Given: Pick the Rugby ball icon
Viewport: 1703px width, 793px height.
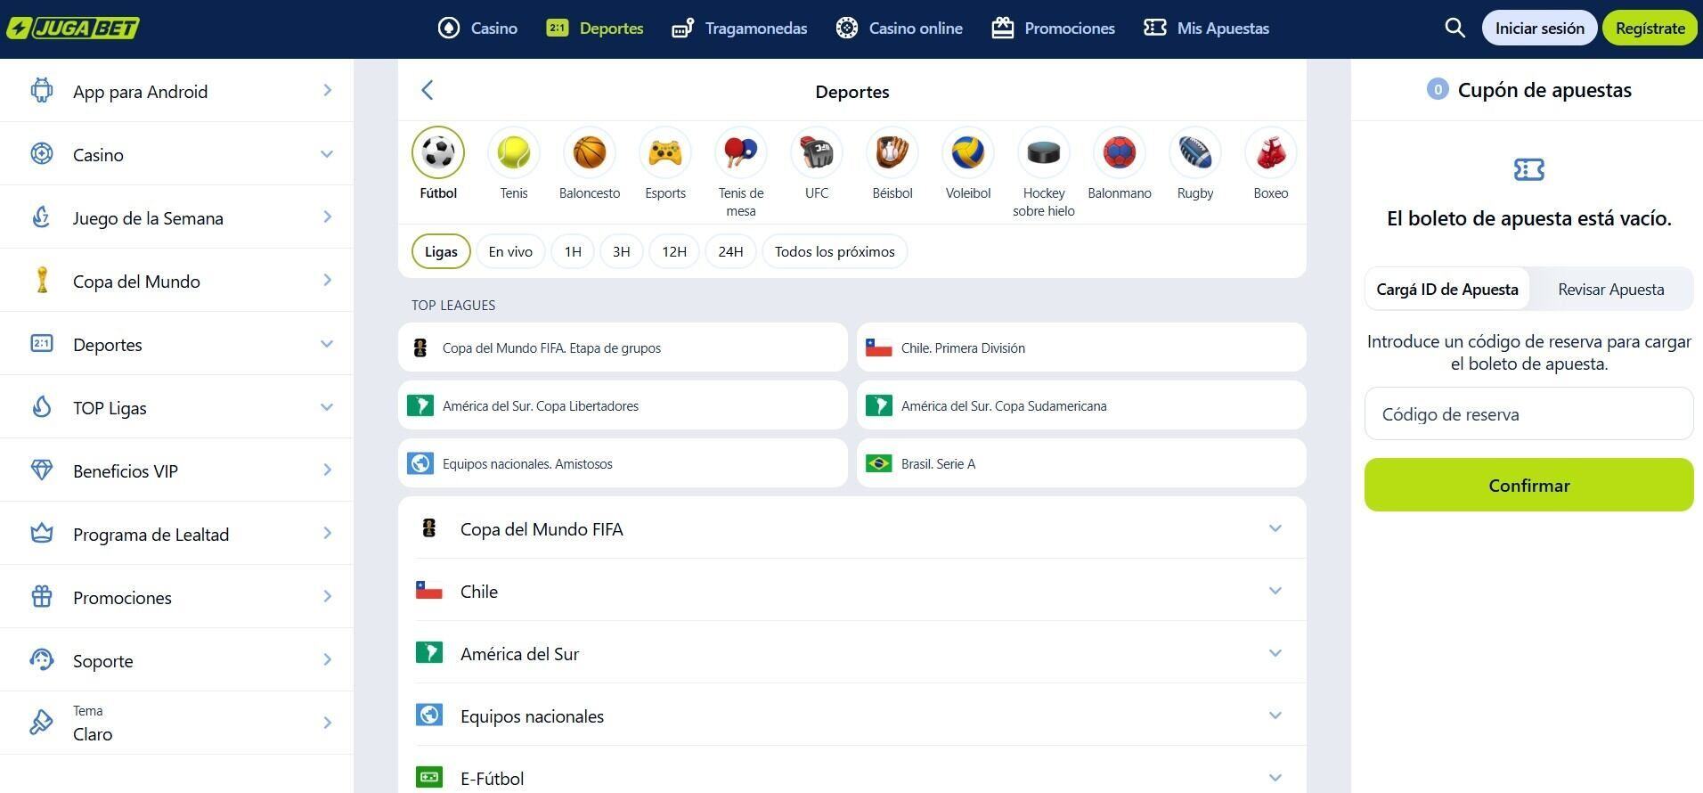Looking at the screenshot, I should click(x=1195, y=152).
